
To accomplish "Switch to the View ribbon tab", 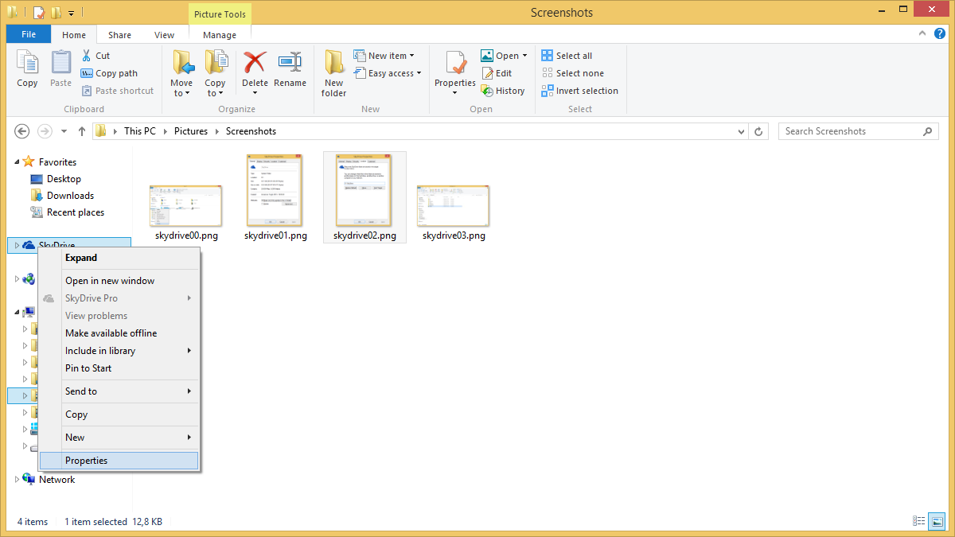I will [x=165, y=35].
